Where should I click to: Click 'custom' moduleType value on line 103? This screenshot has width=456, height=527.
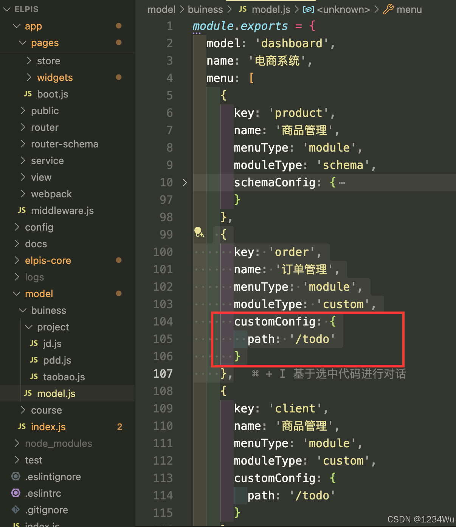(x=343, y=304)
